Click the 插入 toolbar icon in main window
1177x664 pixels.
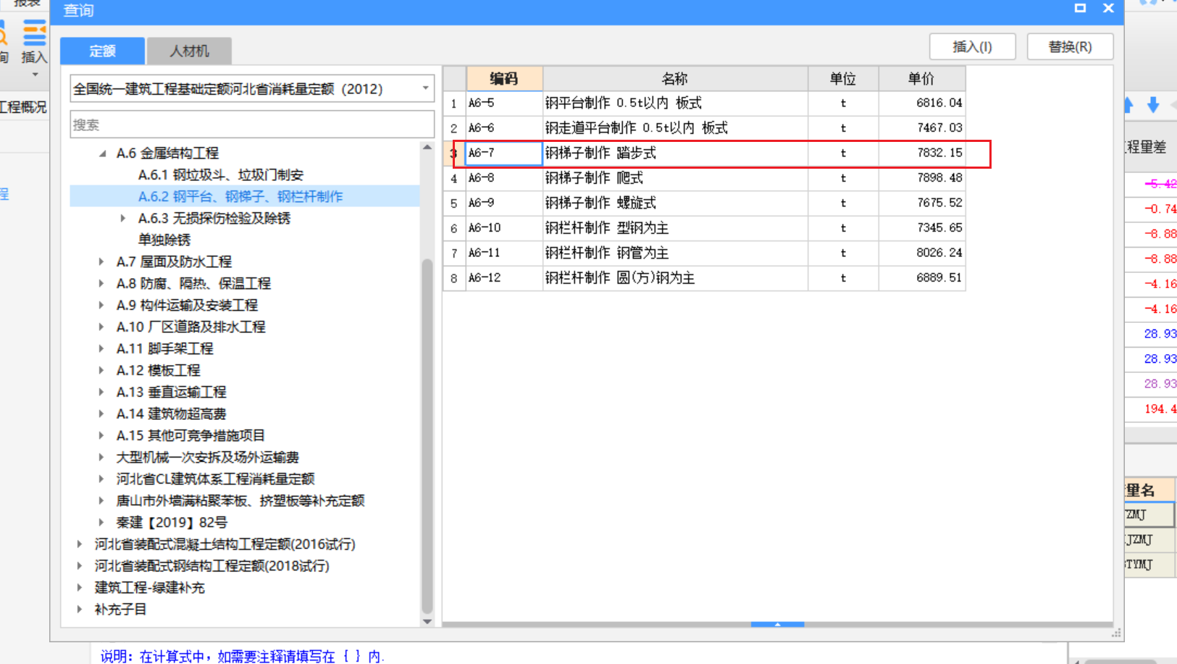click(33, 42)
